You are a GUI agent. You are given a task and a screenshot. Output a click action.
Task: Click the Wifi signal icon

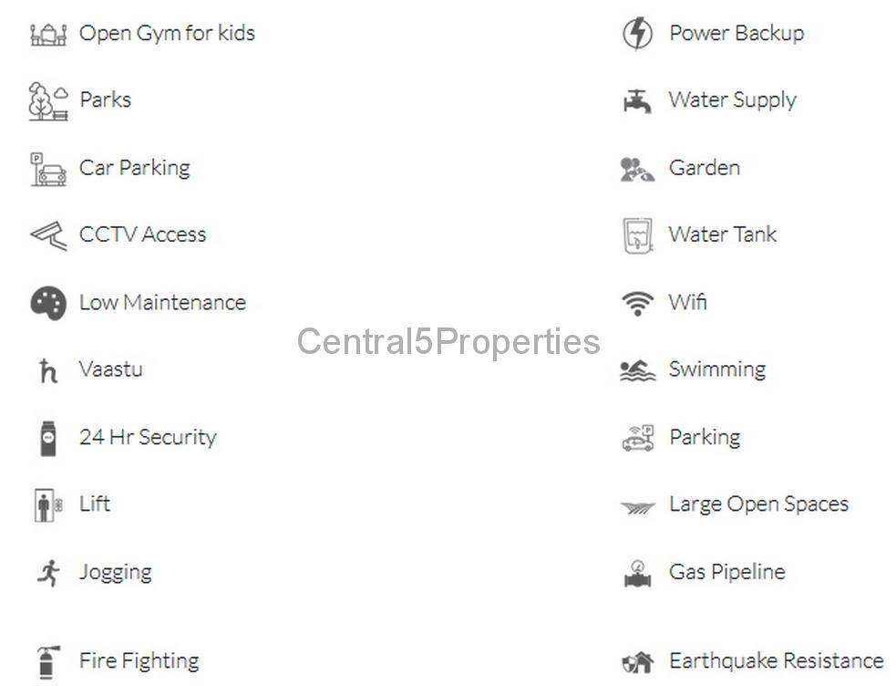pyautogui.click(x=638, y=303)
